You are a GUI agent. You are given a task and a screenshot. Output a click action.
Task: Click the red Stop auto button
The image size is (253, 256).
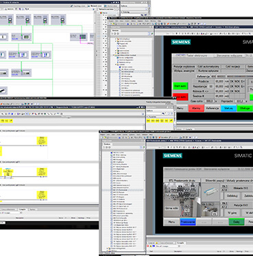(x=180, y=97)
